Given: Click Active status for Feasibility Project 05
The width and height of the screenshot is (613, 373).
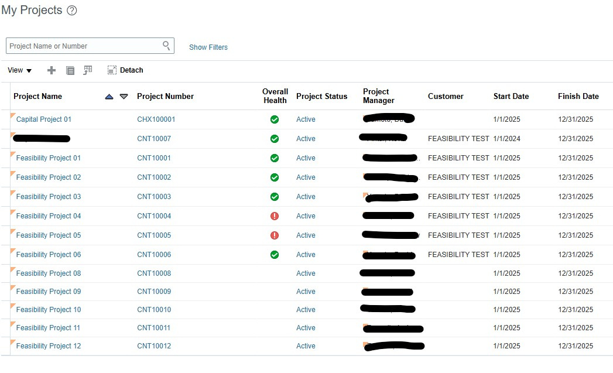Looking at the screenshot, I should coord(306,235).
